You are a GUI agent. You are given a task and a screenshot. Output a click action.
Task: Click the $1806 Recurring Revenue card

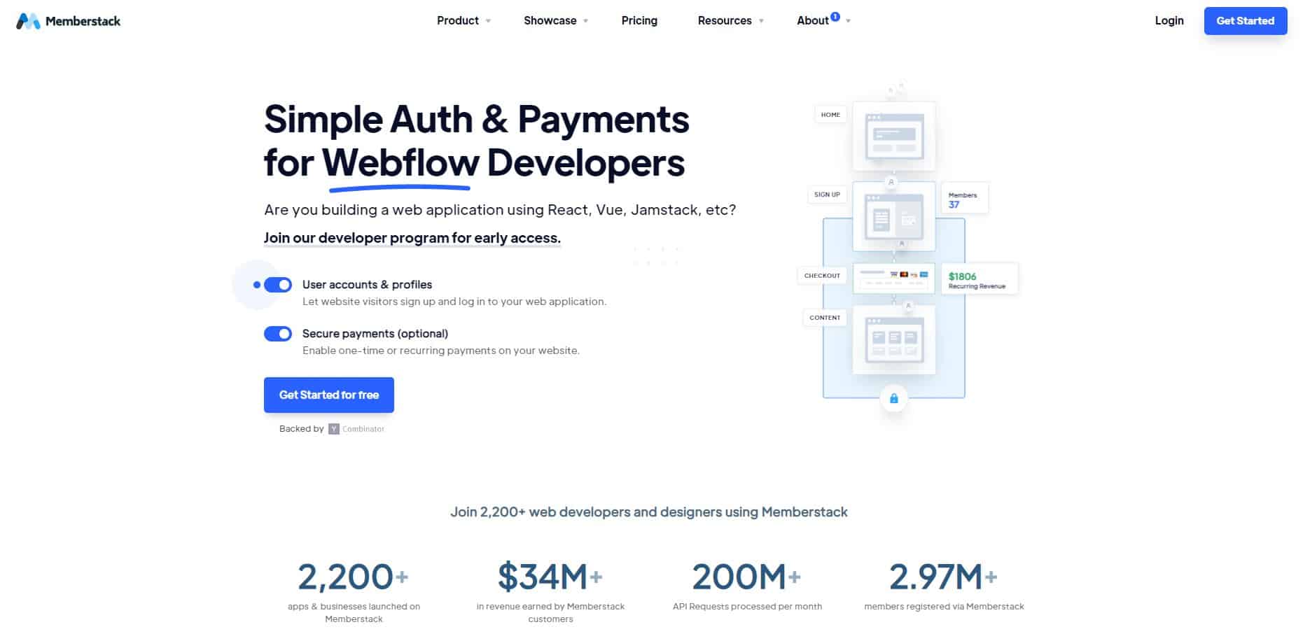click(979, 279)
